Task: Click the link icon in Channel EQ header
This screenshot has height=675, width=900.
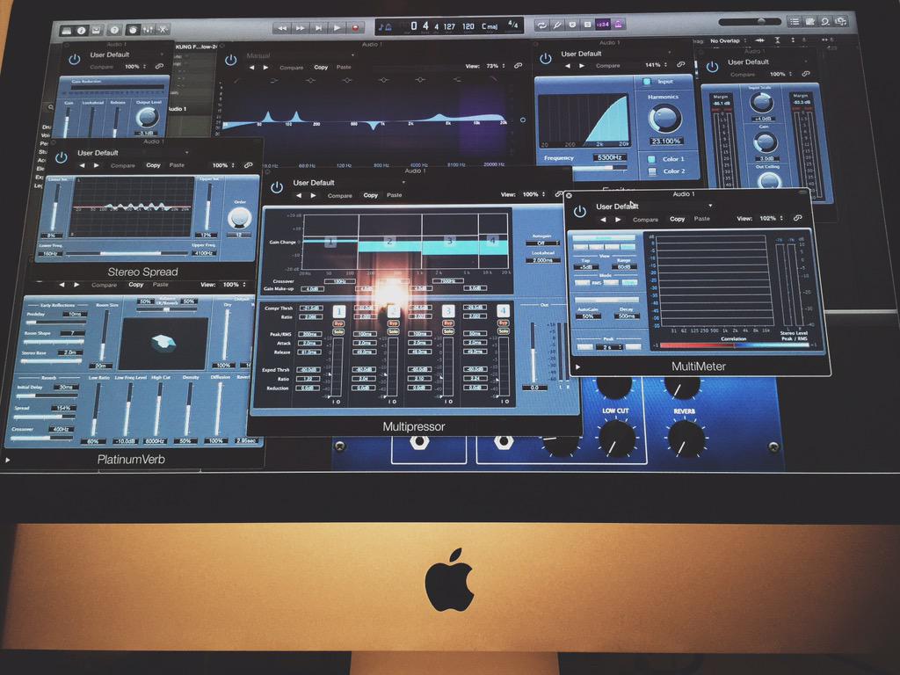Action: tap(518, 66)
